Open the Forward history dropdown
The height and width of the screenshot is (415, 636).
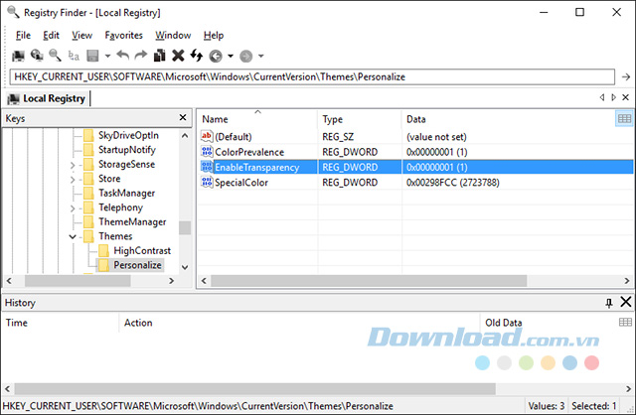[x=261, y=56]
